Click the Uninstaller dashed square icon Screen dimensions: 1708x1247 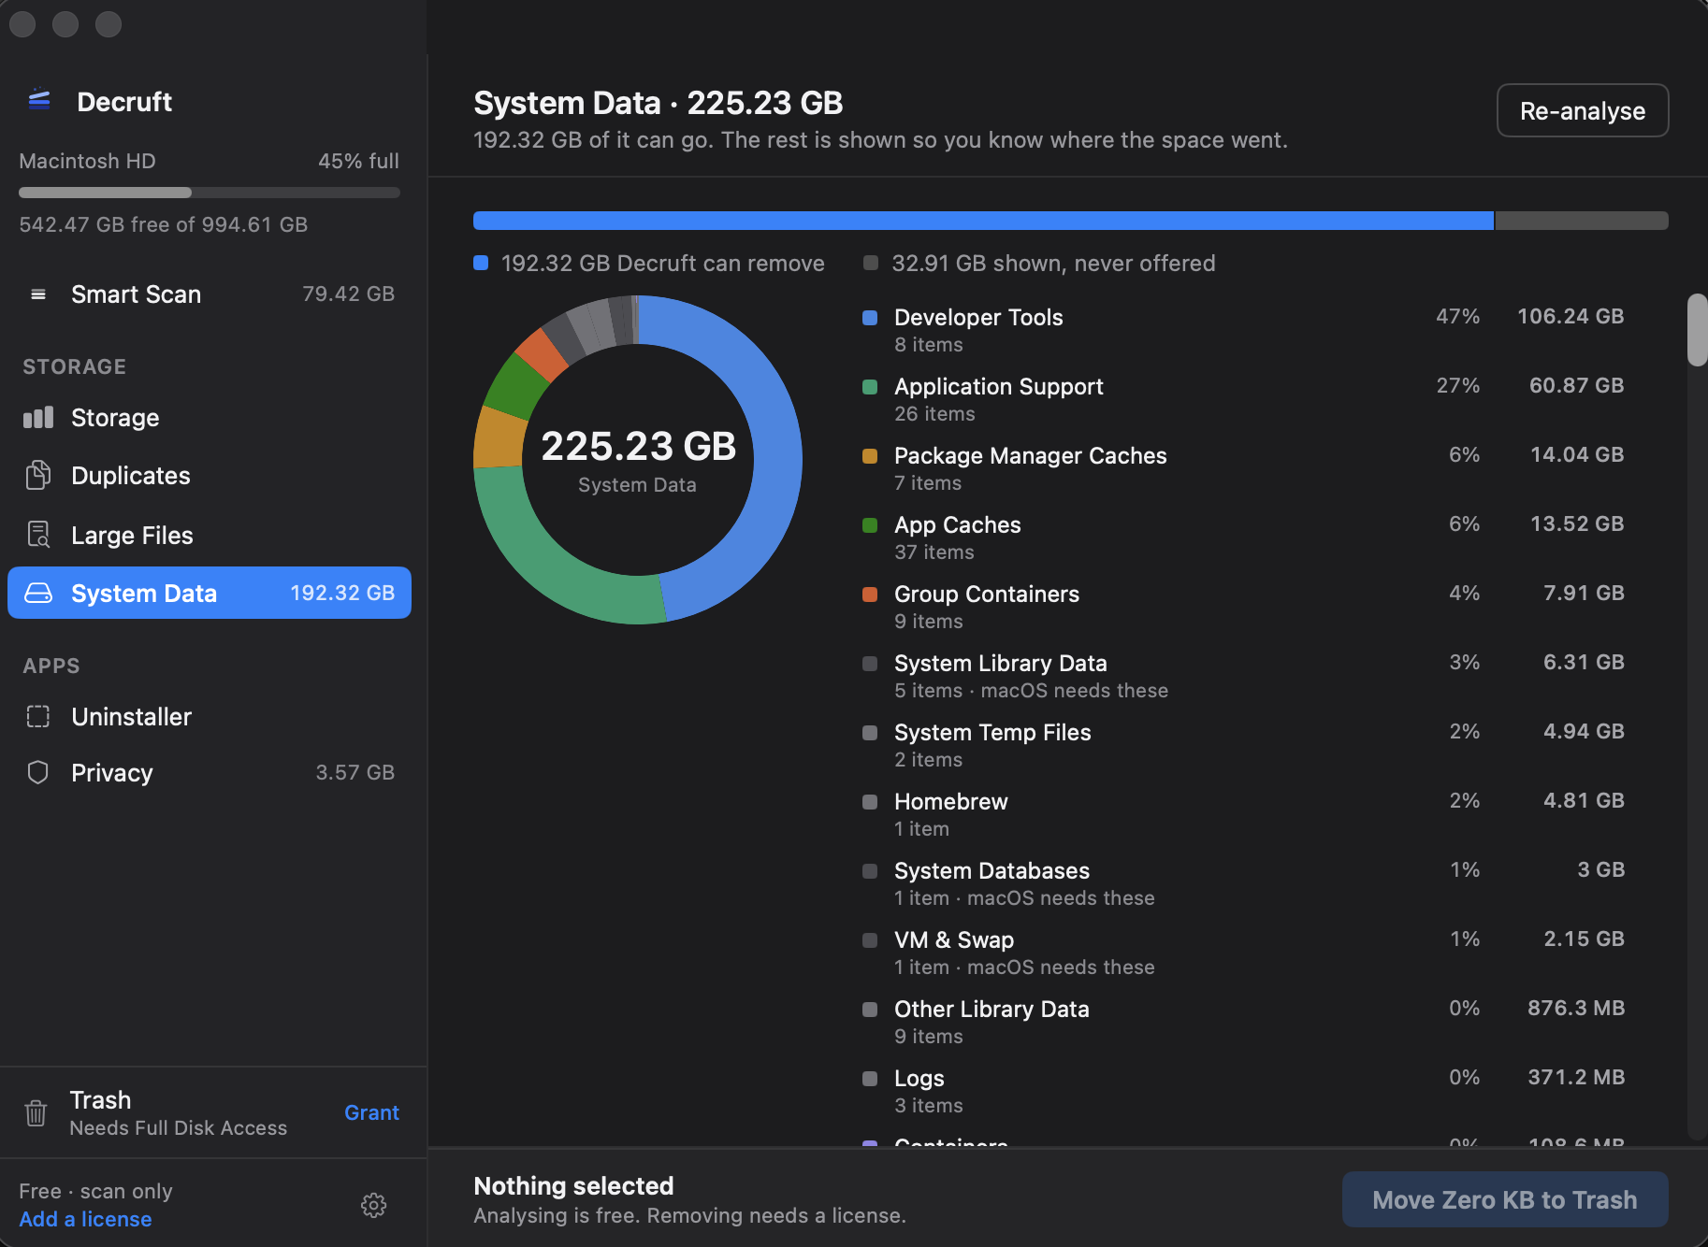(x=38, y=717)
